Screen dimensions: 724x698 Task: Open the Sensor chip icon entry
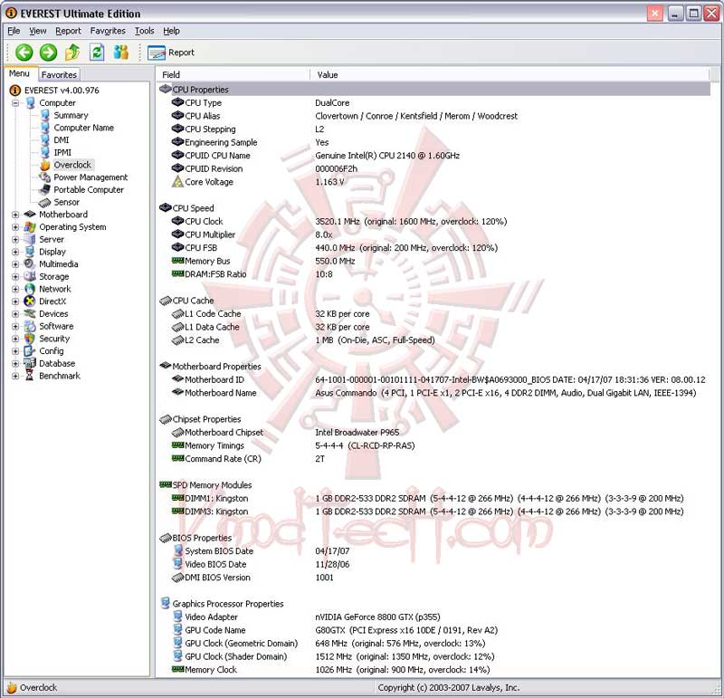point(44,202)
